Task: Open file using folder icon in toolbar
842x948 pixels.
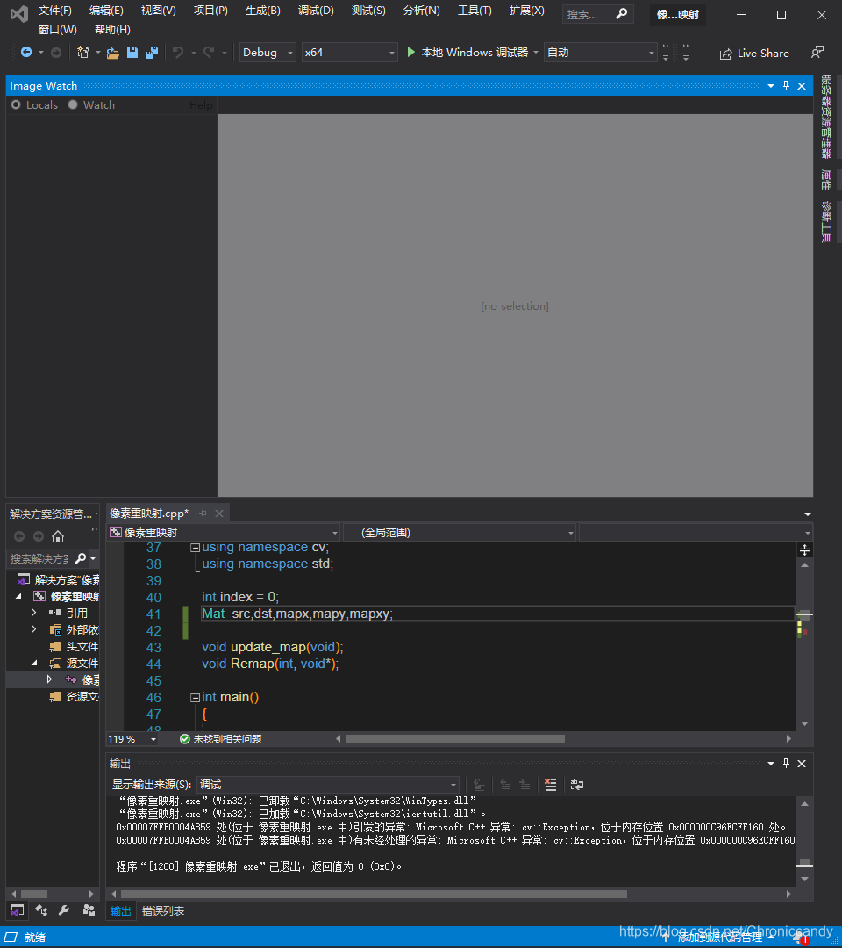Action: (112, 54)
